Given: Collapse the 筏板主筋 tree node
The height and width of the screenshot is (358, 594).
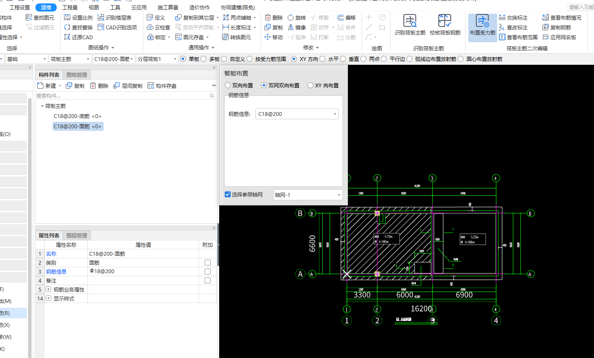Looking at the screenshot, I should pyautogui.click(x=42, y=106).
